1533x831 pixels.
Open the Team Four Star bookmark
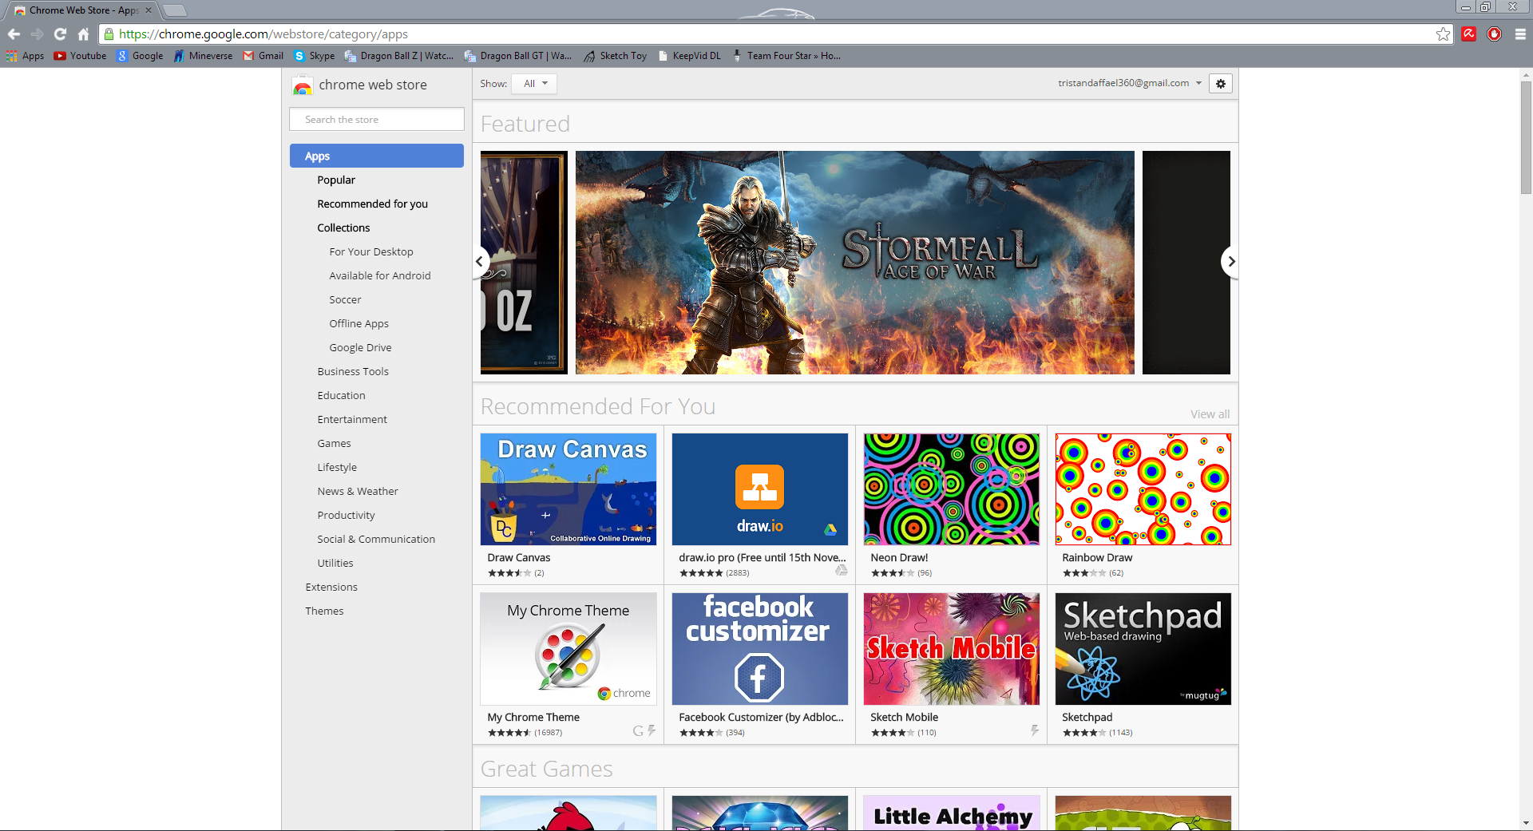[786, 56]
